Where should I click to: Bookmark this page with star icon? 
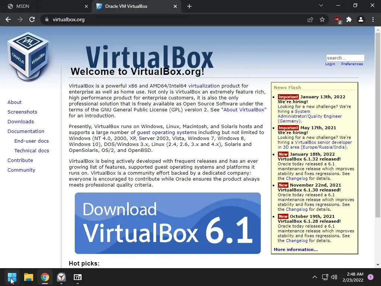(322, 19)
